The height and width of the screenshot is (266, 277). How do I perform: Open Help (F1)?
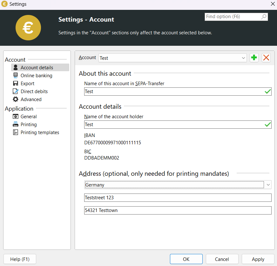tap(20, 259)
